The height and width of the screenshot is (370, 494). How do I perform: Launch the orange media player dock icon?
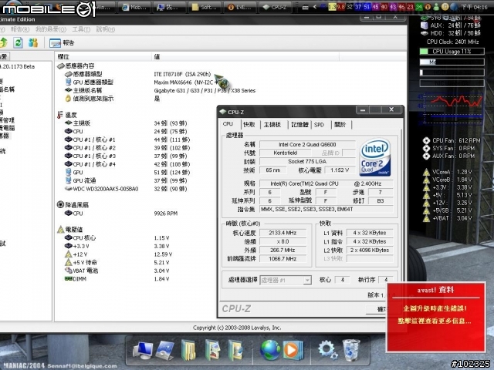pos(293,350)
